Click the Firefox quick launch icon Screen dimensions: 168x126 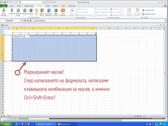[26, 124]
